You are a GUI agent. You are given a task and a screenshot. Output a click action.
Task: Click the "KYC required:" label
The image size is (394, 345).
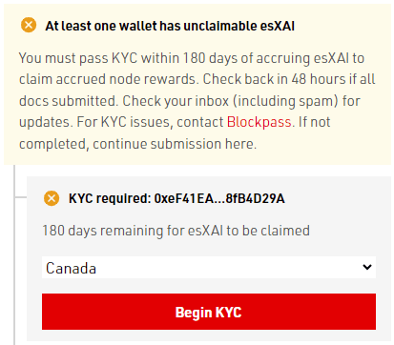click(x=110, y=198)
